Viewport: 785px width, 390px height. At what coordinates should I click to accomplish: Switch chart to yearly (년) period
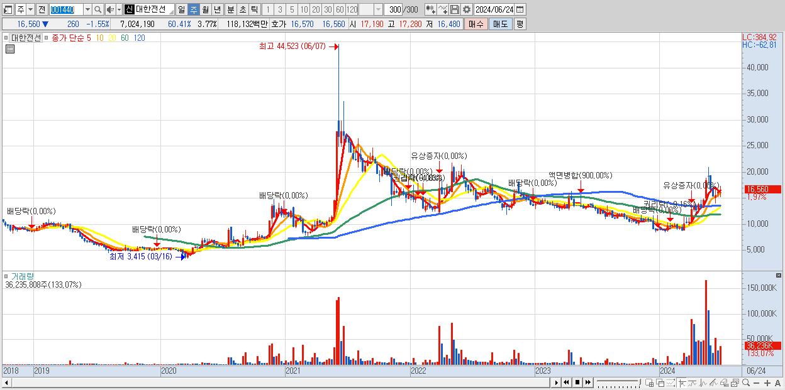point(218,9)
